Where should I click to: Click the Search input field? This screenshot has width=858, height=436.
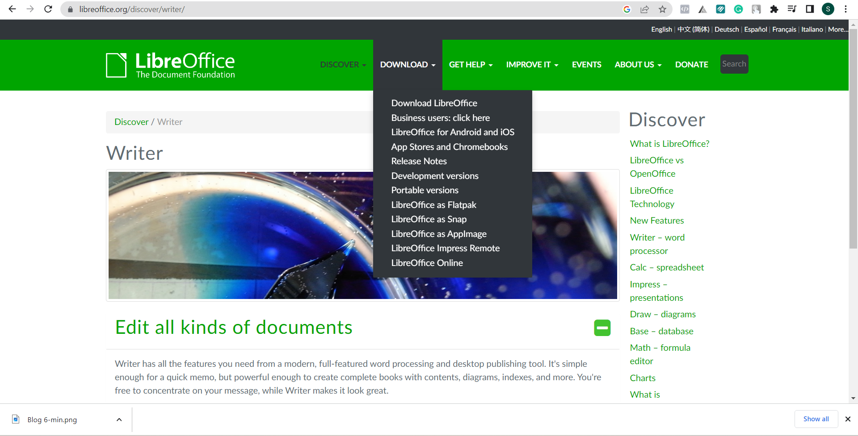tap(734, 64)
